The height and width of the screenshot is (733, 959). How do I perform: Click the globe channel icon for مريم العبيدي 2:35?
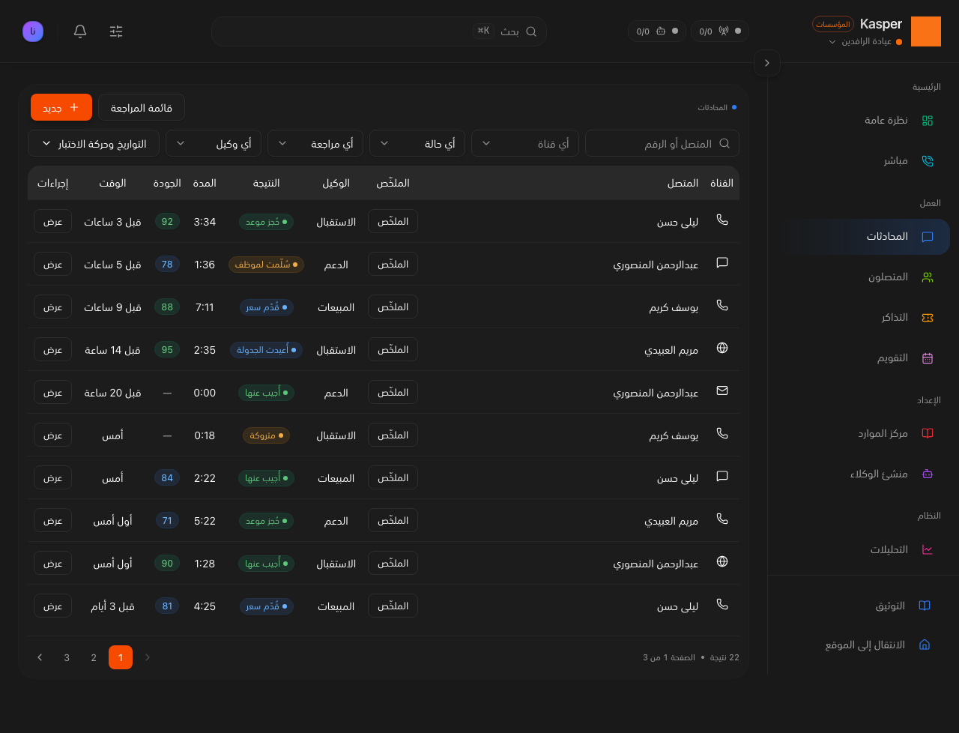pyautogui.click(x=722, y=348)
